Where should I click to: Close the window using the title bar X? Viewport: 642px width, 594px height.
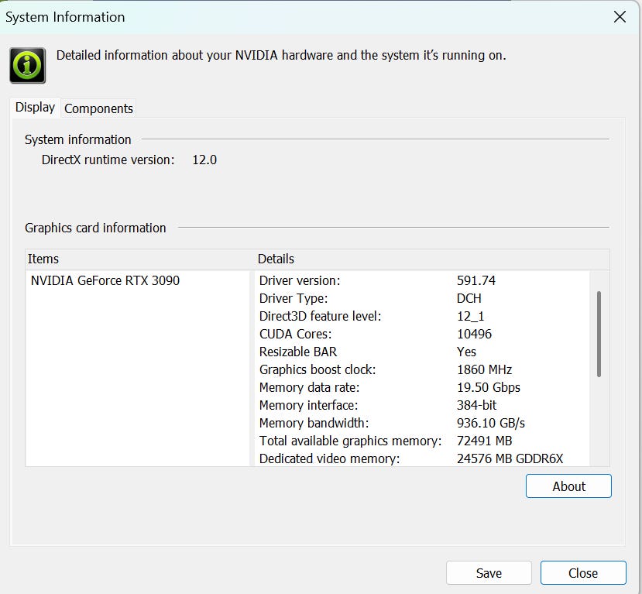[x=620, y=17]
